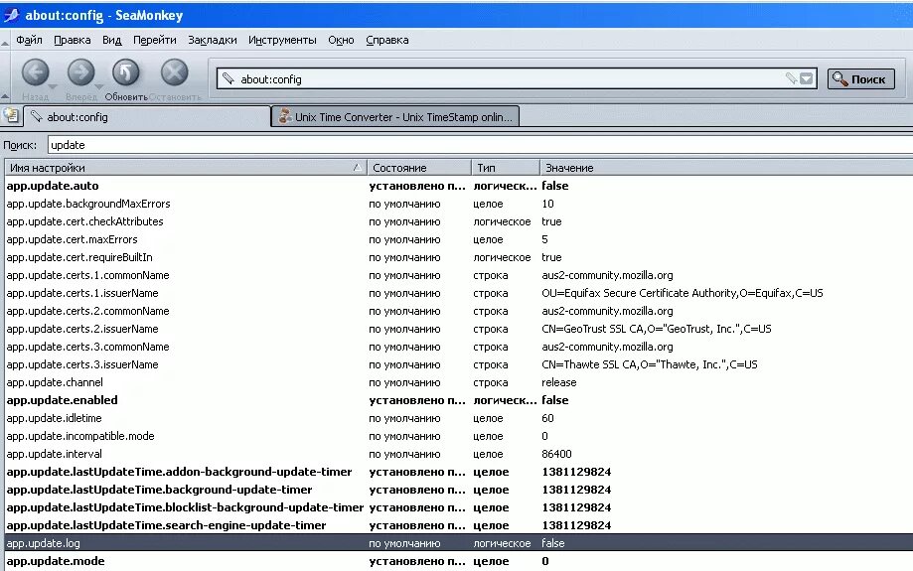Viewport: 913px width, 571px height.
Task: Click the Unix Time Converter tab favicon
Action: [285, 116]
